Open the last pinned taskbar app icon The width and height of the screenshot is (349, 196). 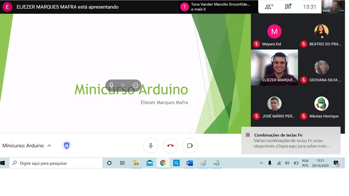[216, 163]
